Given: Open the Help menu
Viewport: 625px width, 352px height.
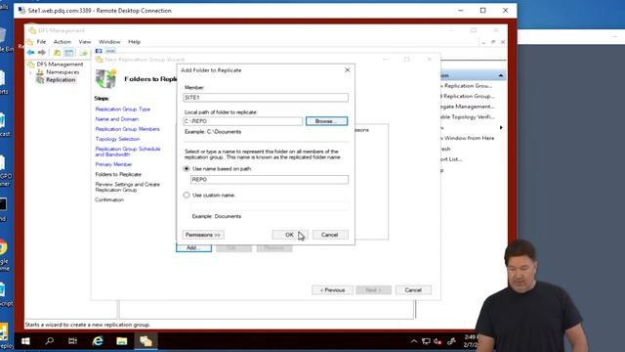Looking at the screenshot, I should point(135,41).
